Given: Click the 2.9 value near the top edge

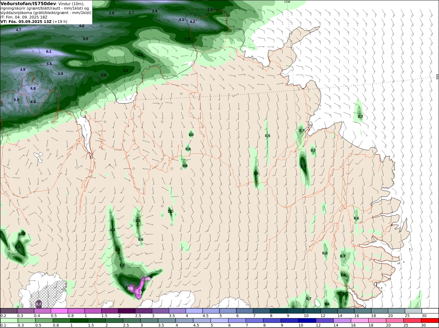Looking at the screenshot, I should [x=155, y=11].
